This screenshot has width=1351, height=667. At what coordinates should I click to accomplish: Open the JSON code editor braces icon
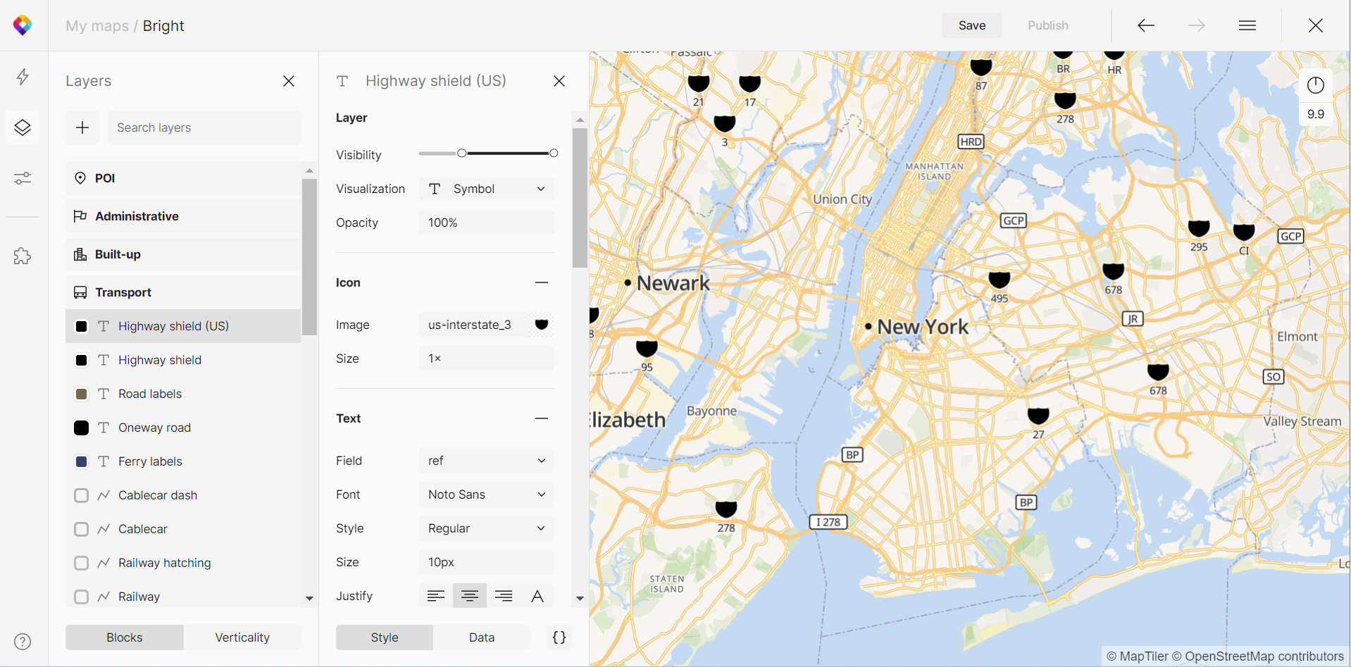click(x=559, y=637)
